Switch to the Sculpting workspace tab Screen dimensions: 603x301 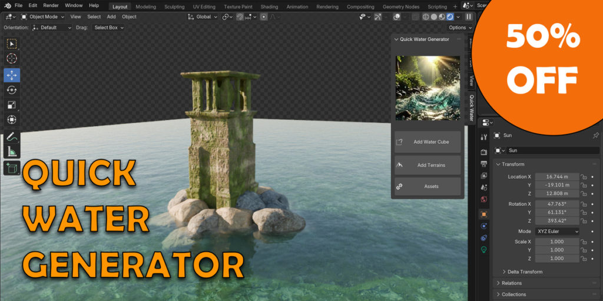point(174,7)
